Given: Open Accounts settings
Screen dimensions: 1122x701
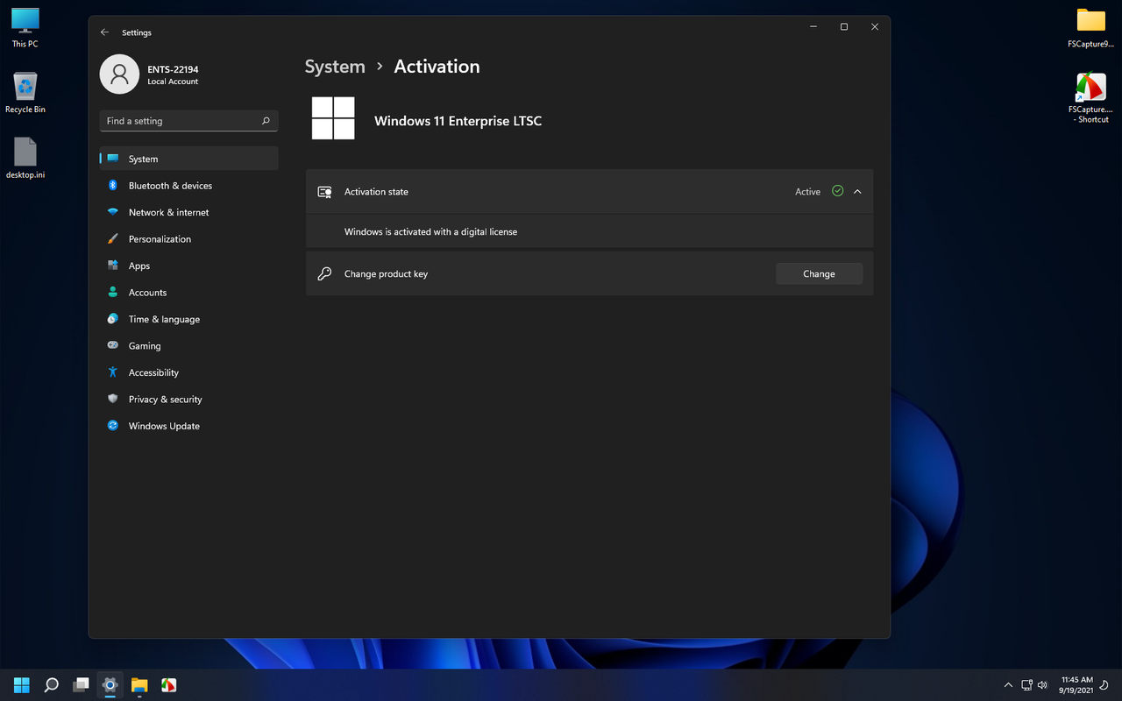Looking at the screenshot, I should (189, 293).
